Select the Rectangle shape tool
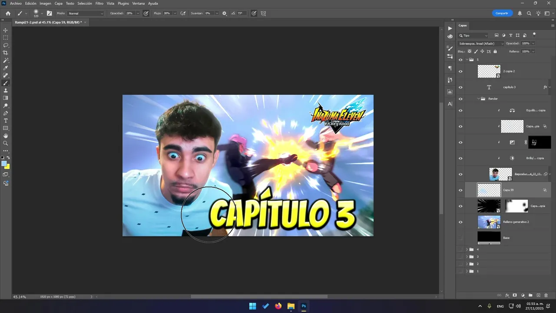 6,128
